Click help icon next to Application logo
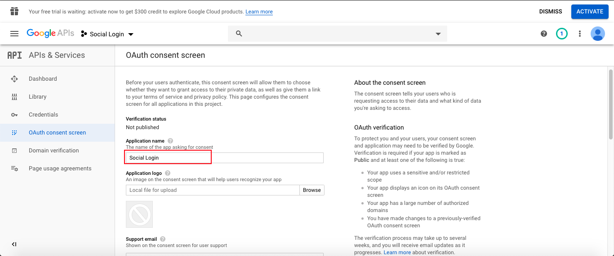Image resolution: width=614 pixels, height=256 pixels. pos(168,173)
